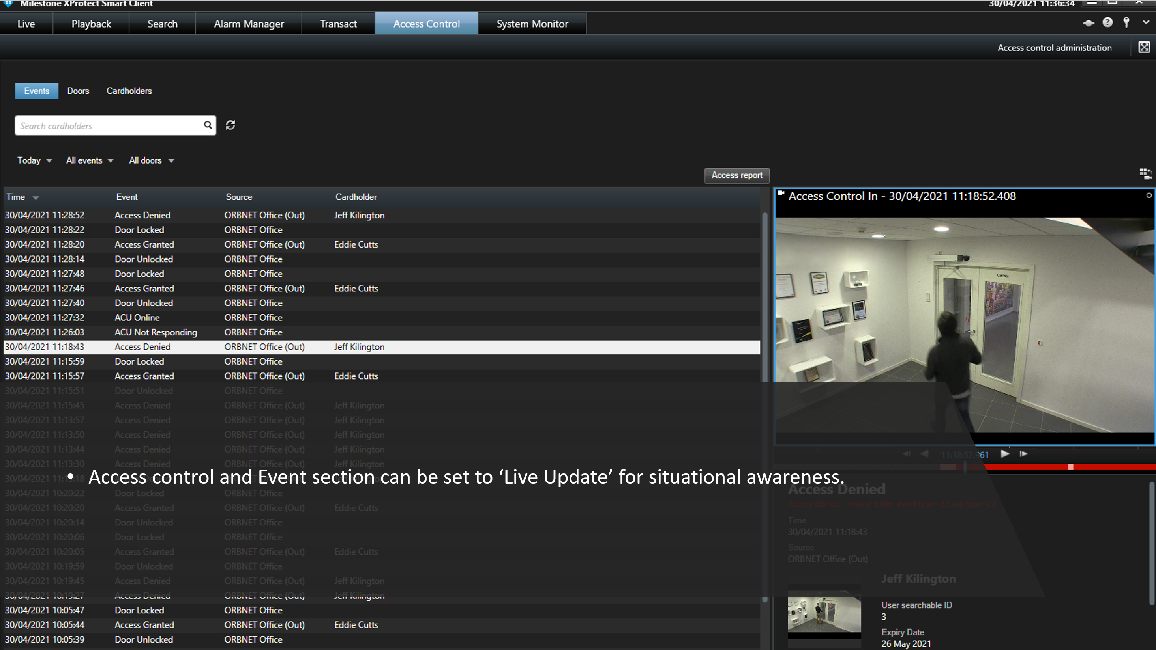Step to next frame in video

tap(1024, 454)
